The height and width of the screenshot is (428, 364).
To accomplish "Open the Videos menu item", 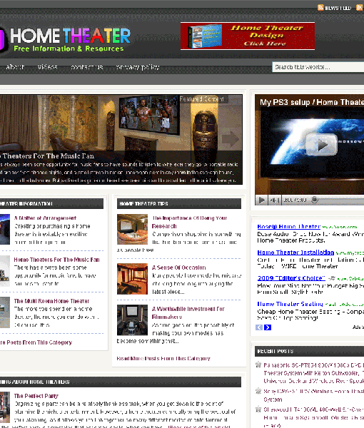I will pyautogui.click(x=48, y=66).
